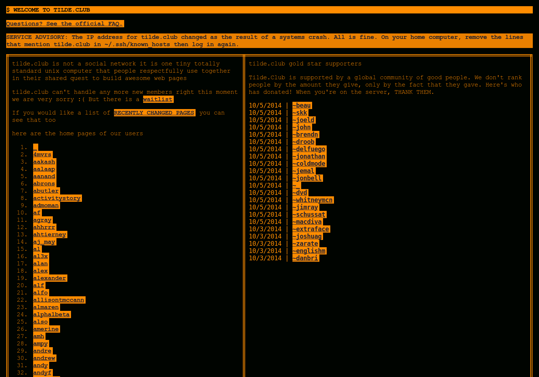Click 'tilde.club gold star supporters' heading

click(305, 64)
